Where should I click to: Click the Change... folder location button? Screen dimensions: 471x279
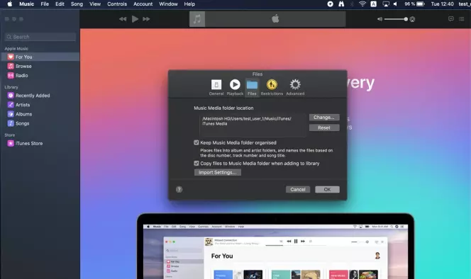coord(324,118)
